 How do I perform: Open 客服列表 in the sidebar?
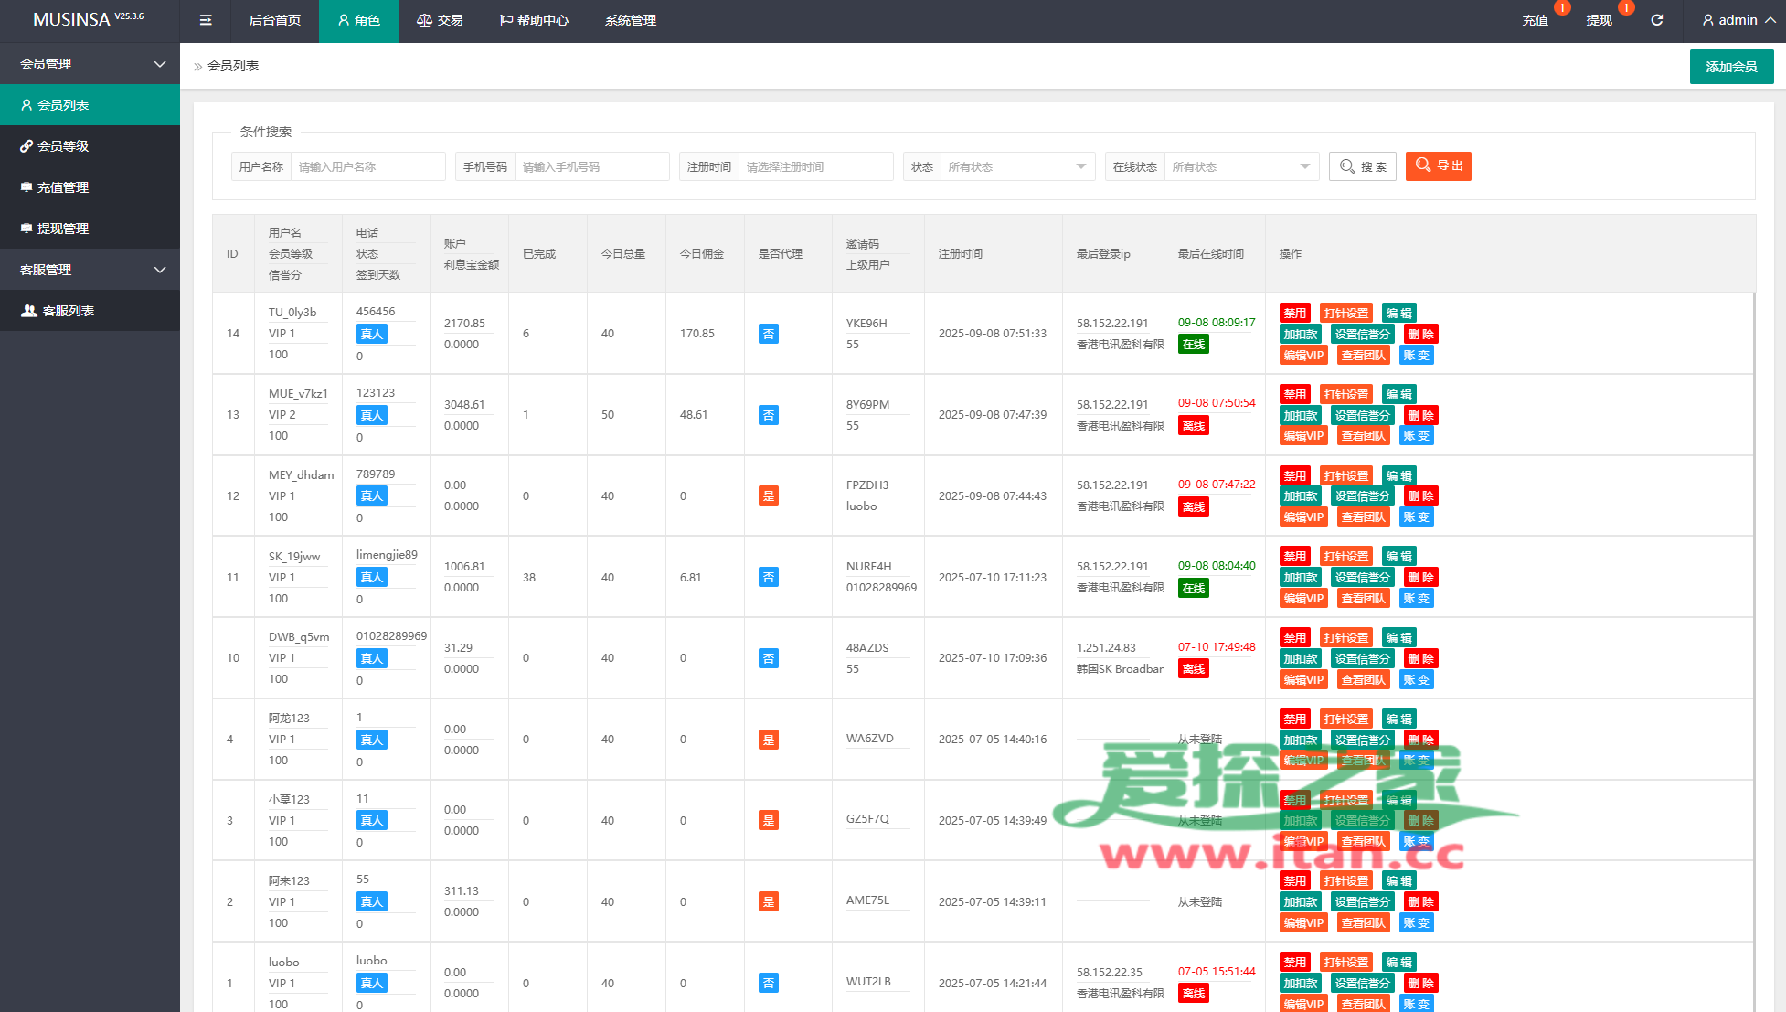69,311
